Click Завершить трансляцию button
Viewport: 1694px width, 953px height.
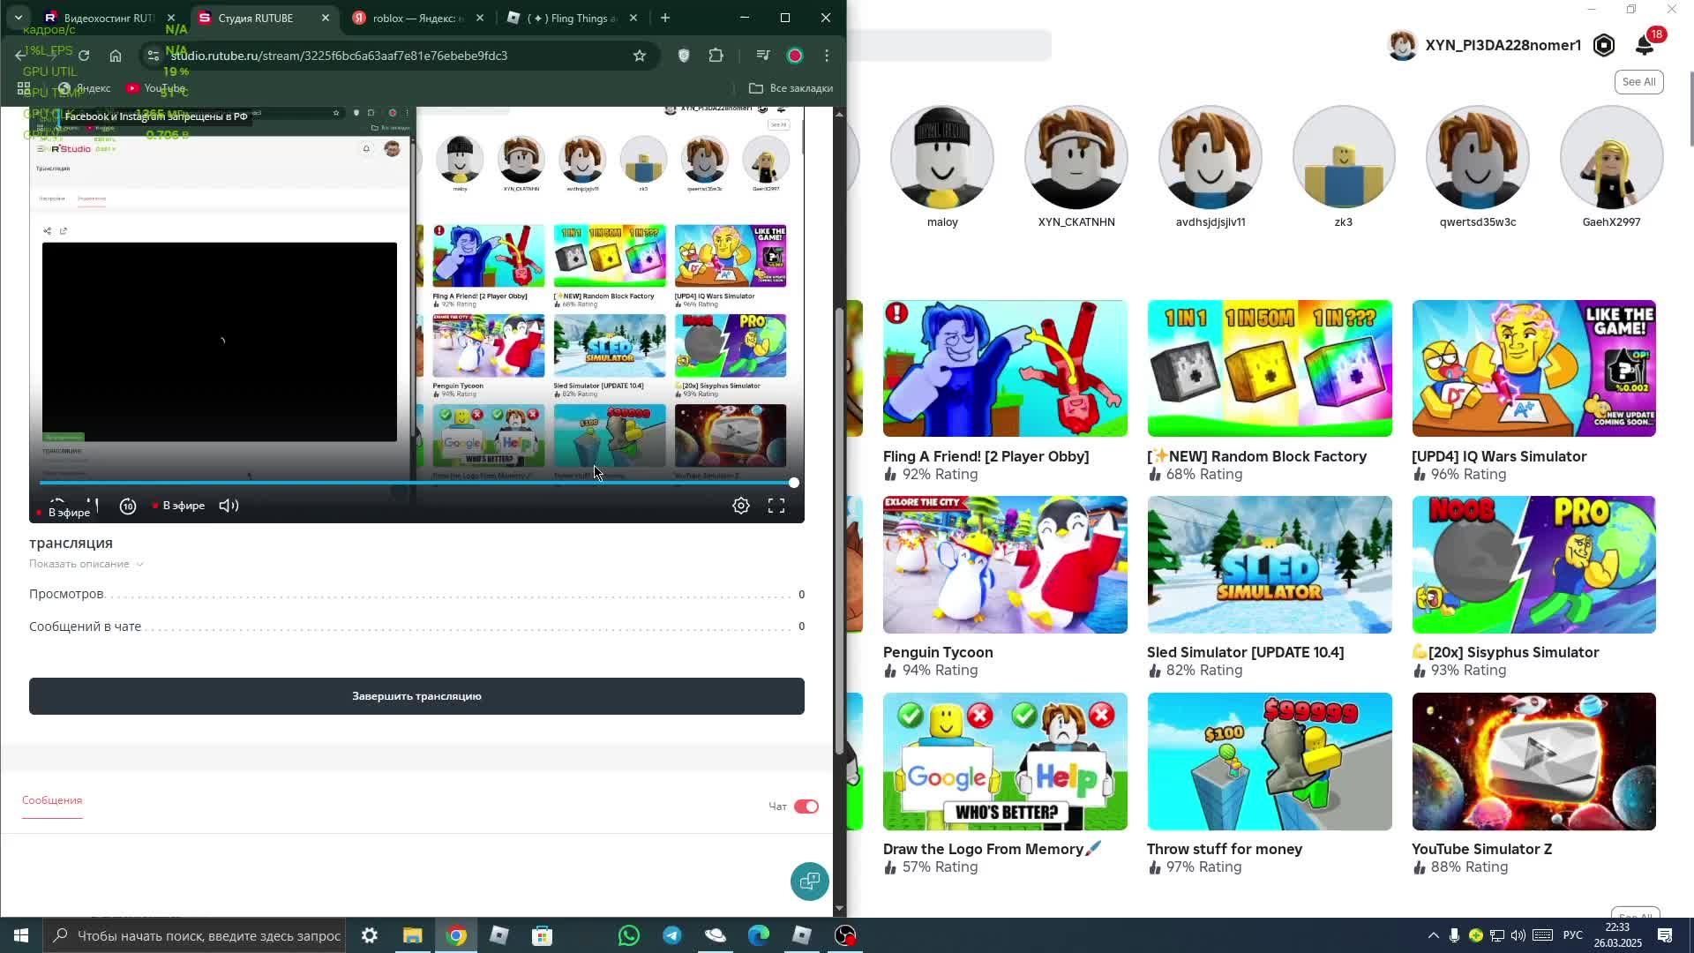coord(416,696)
